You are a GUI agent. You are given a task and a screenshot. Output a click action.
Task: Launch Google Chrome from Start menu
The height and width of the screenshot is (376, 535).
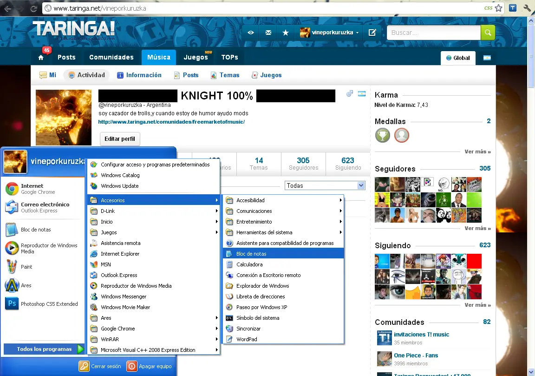tap(44, 189)
